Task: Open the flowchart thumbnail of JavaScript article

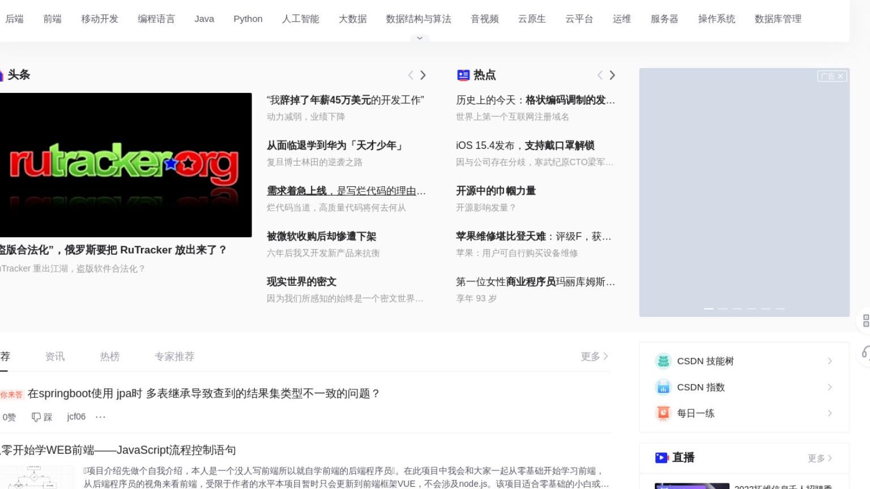Action: (37, 477)
